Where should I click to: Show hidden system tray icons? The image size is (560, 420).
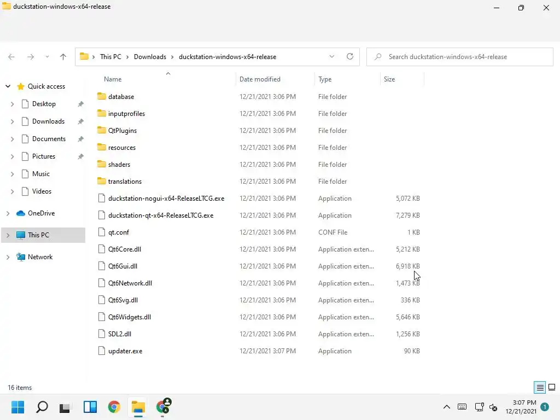447,407
